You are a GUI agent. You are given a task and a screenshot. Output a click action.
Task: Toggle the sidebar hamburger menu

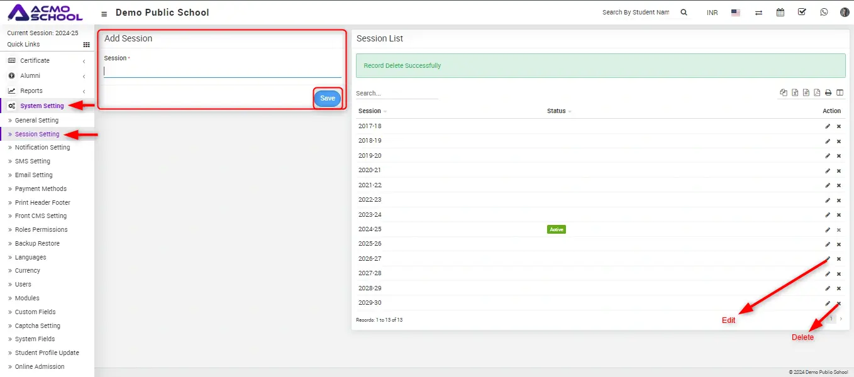coord(104,13)
